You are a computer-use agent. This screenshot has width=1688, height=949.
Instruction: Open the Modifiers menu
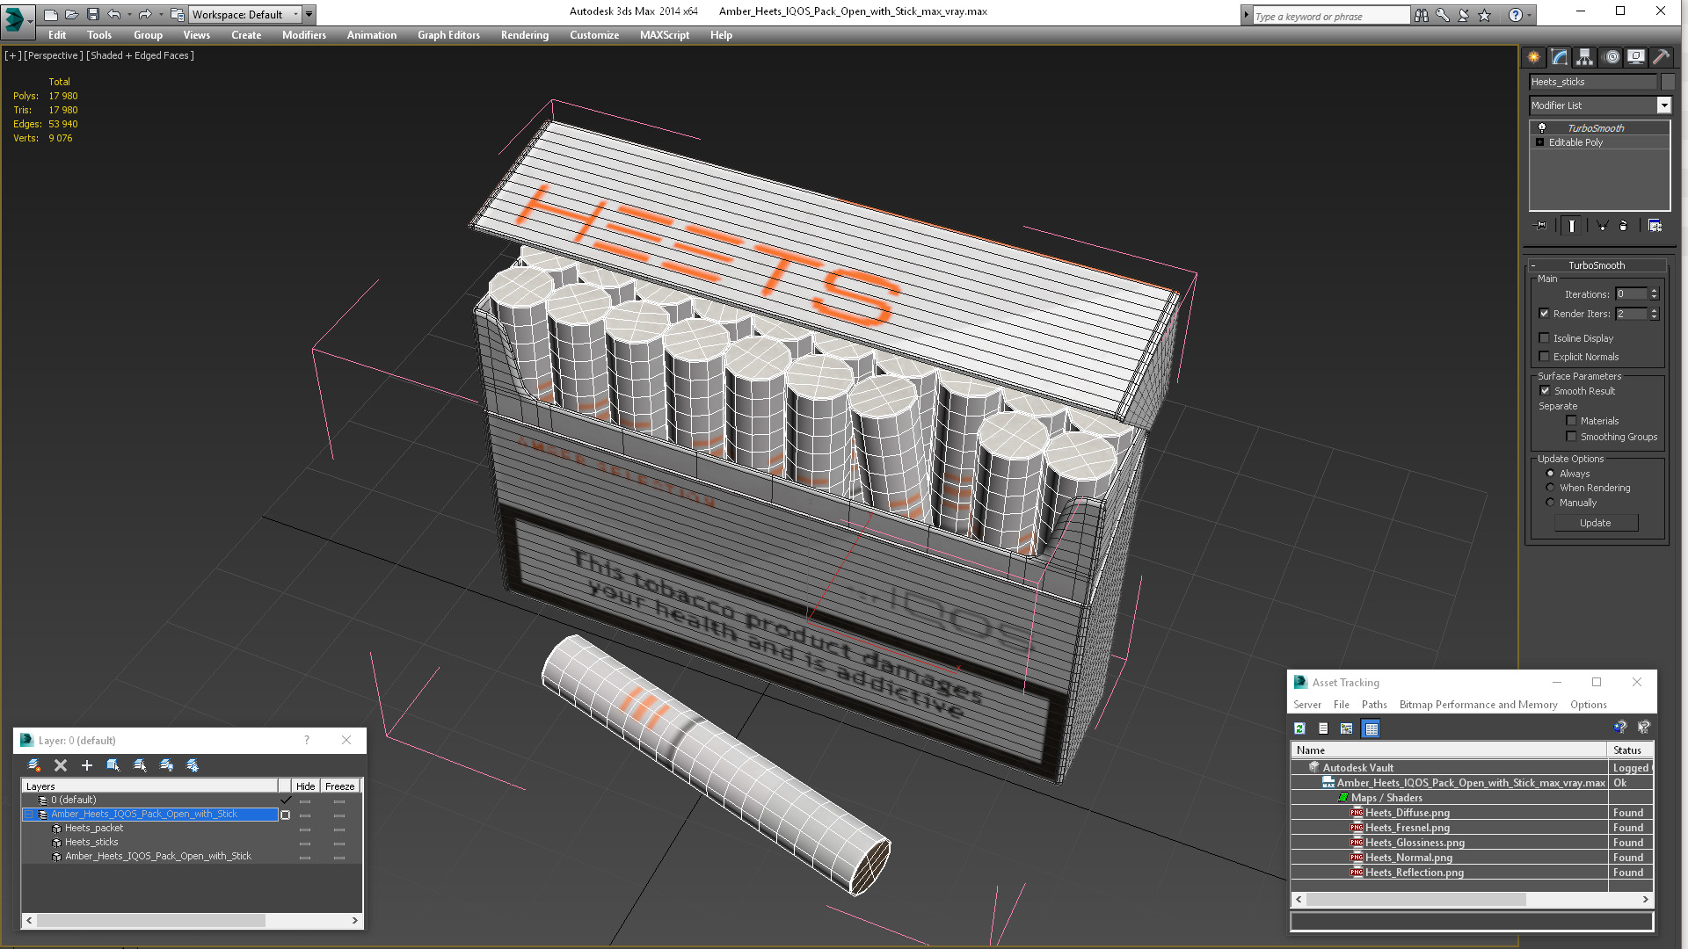(x=304, y=35)
